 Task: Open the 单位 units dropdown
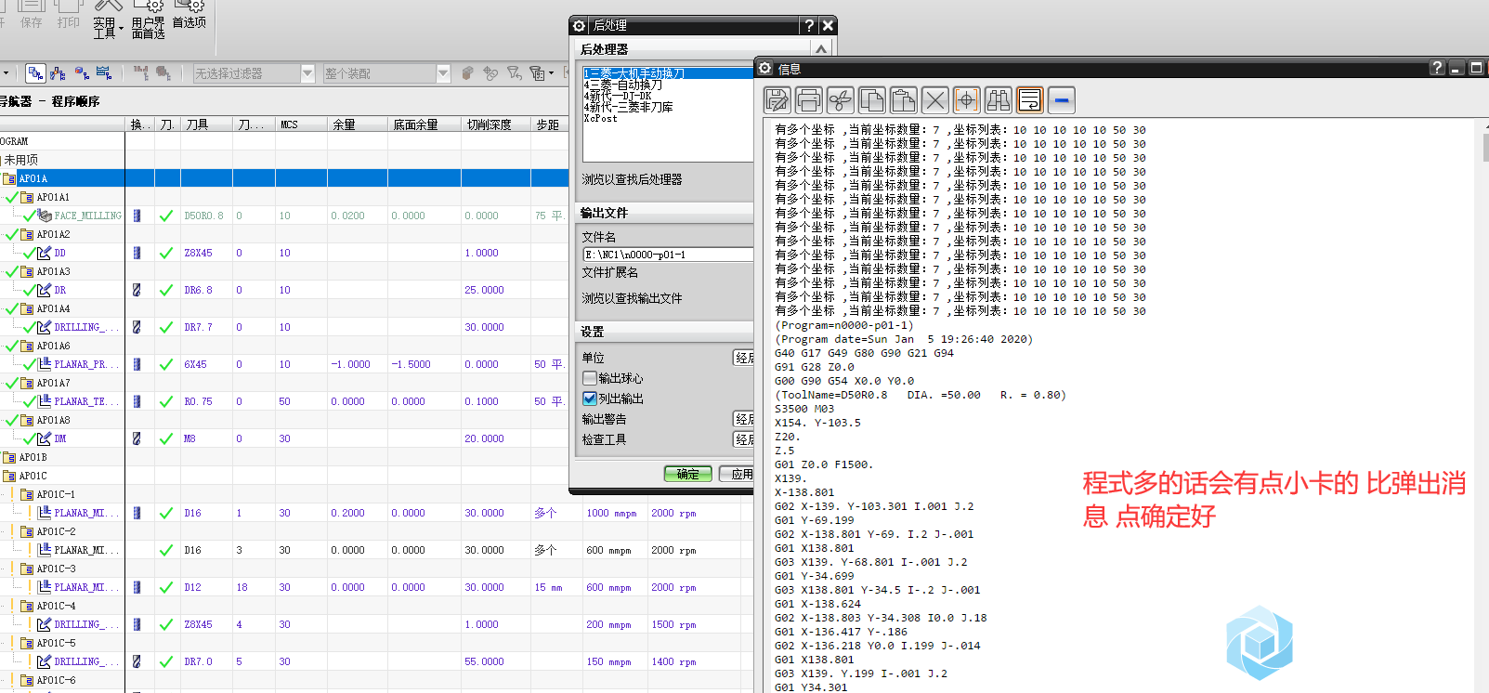click(x=744, y=358)
